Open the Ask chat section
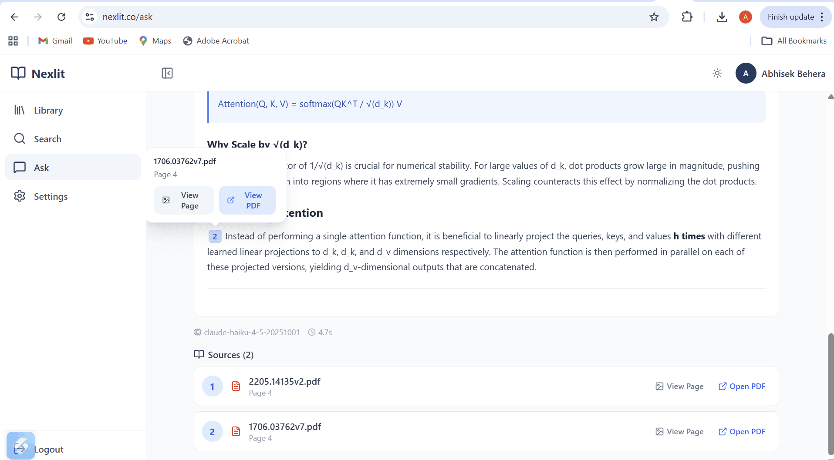834x460 pixels. coord(41,167)
